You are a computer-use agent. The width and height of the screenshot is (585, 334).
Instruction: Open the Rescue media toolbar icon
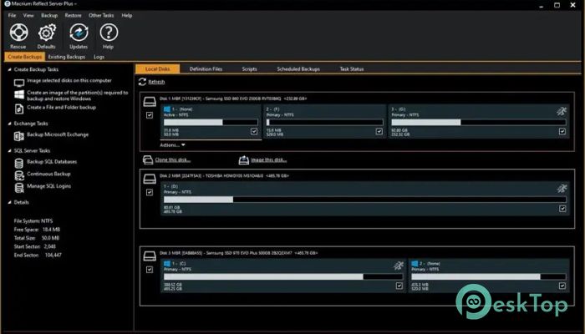pyautogui.click(x=18, y=33)
